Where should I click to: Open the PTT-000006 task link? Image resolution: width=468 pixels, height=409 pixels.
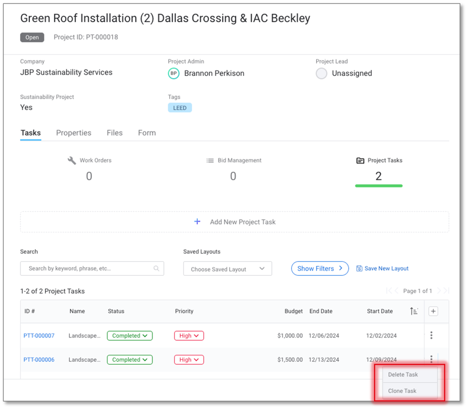pyautogui.click(x=39, y=360)
